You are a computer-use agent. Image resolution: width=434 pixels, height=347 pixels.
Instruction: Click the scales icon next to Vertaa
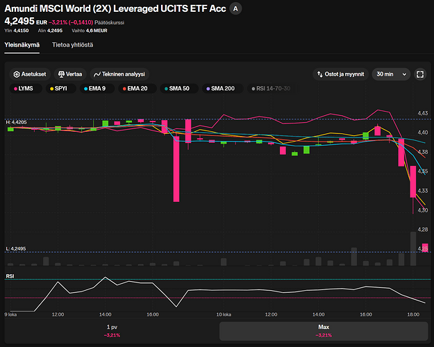(x=61, y=74)
